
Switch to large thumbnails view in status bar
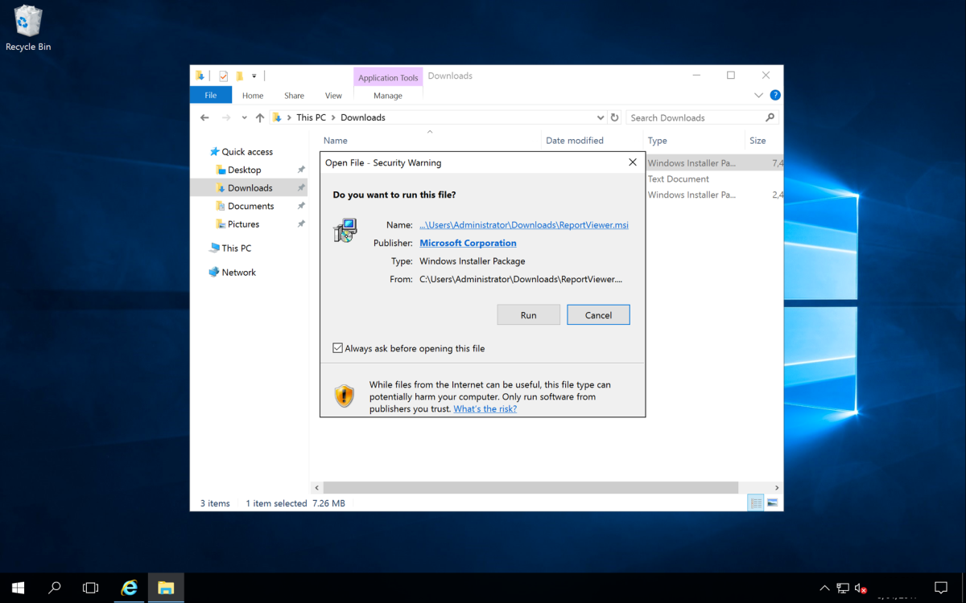[x=772, y=502]
